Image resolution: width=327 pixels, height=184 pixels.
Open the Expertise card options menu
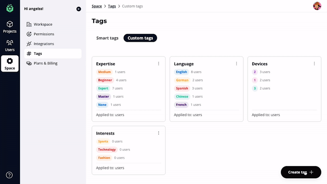coord(159,64)
